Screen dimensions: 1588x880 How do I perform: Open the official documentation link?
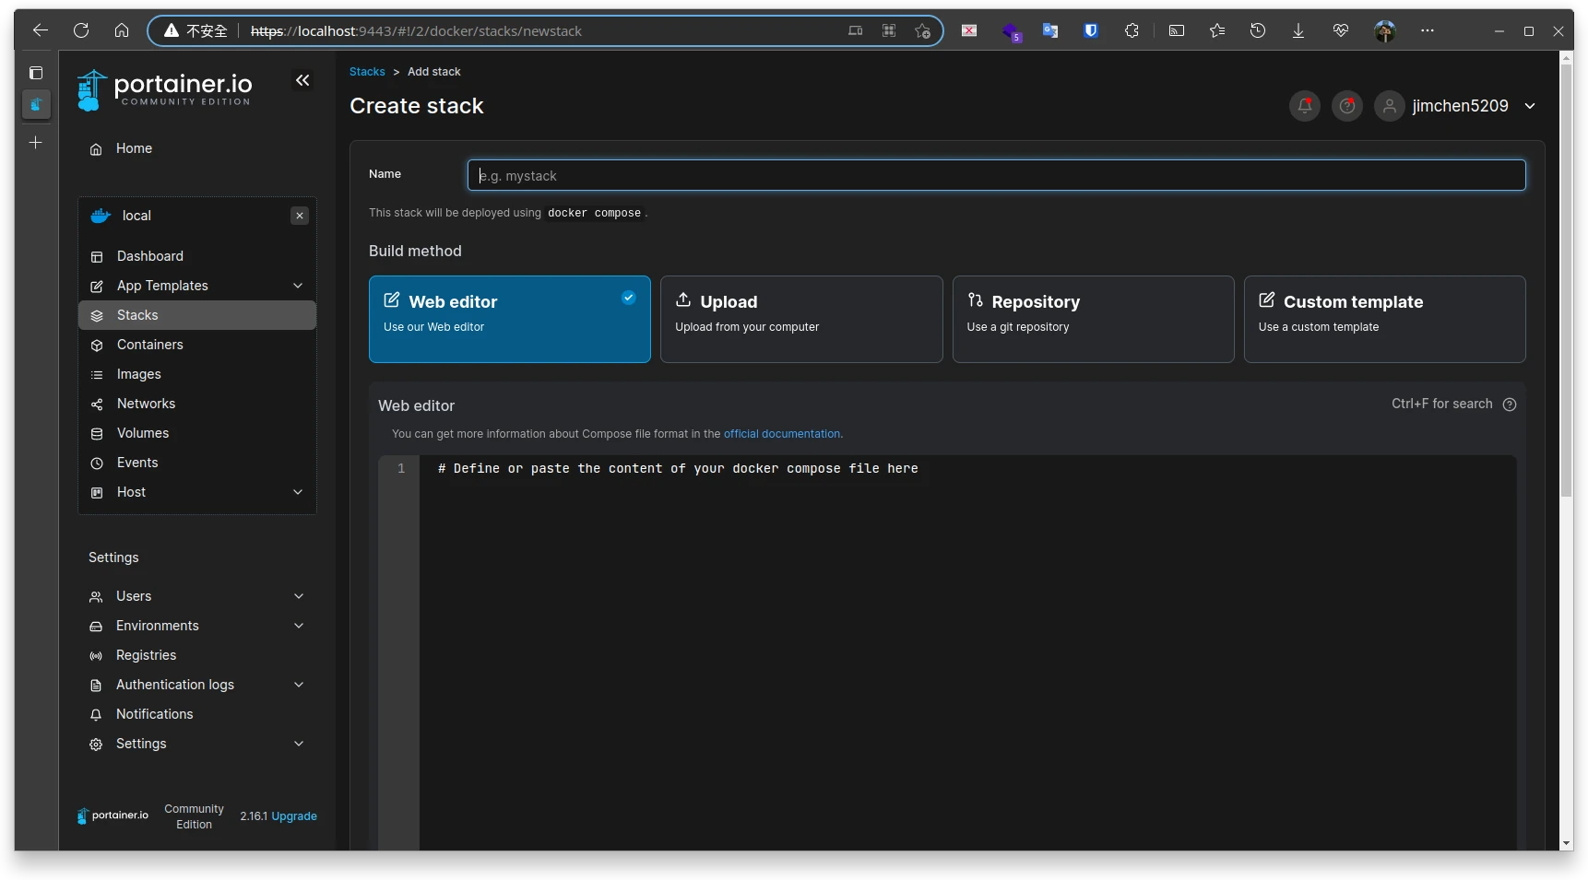tap(781, 434)
